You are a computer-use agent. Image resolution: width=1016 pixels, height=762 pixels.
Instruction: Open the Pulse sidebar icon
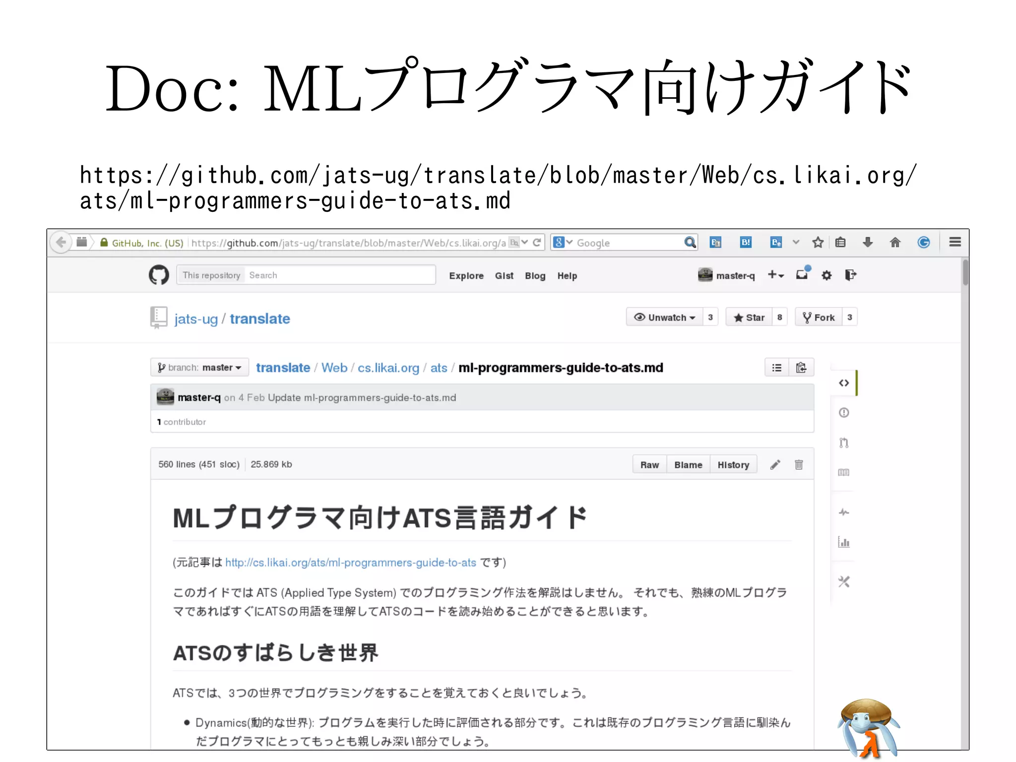pos(844,512)
